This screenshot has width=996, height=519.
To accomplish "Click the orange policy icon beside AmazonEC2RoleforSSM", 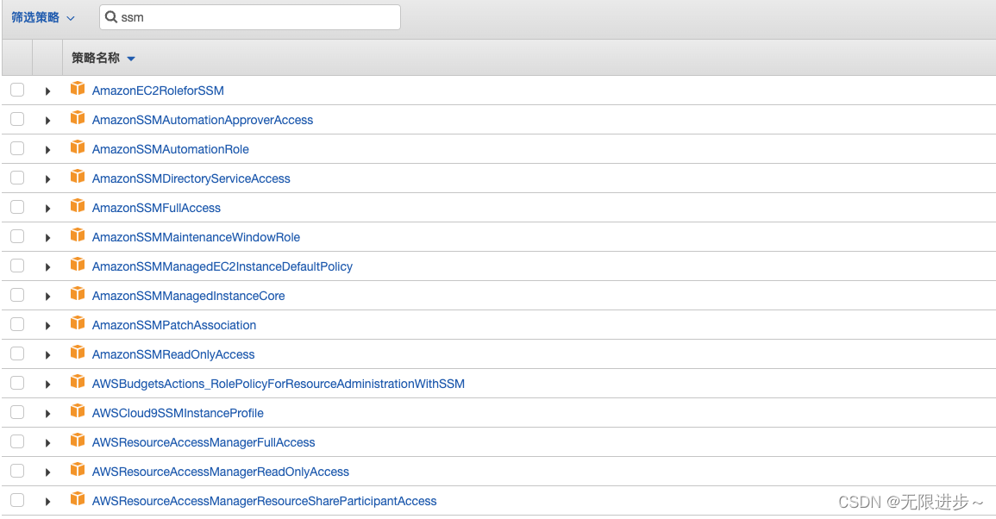I will (78, 89).
